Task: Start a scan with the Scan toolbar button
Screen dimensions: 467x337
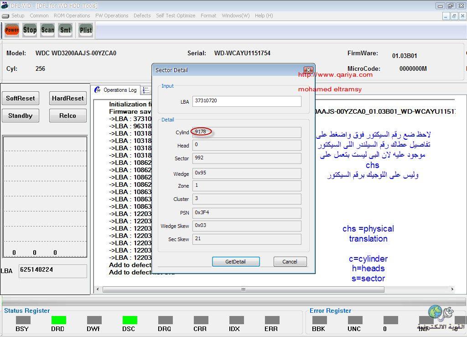Action: point(47,30)
